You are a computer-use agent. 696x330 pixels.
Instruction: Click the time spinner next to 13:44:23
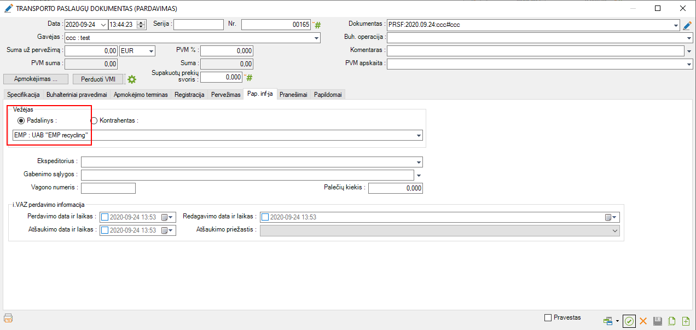(x=142, y=25)
